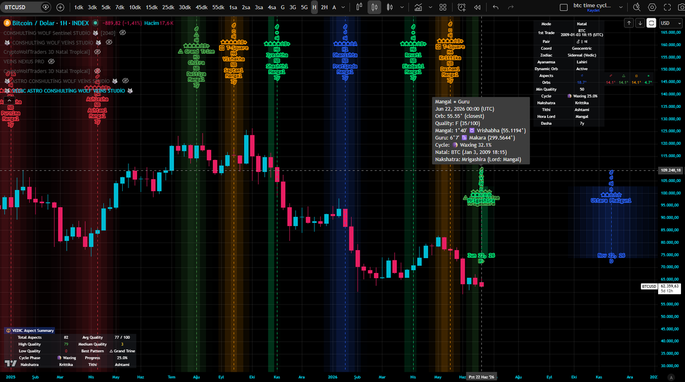Select the active H weekly timeframe

(x=314, y=7)
